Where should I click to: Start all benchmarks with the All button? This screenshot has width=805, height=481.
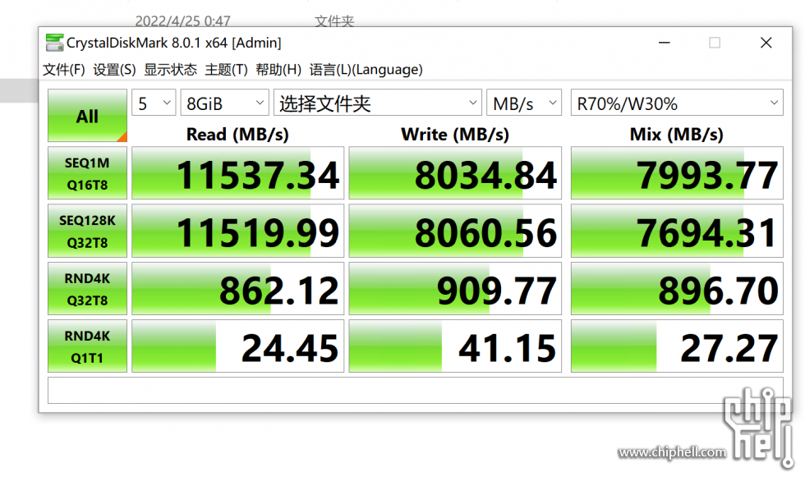coord(87,116)
